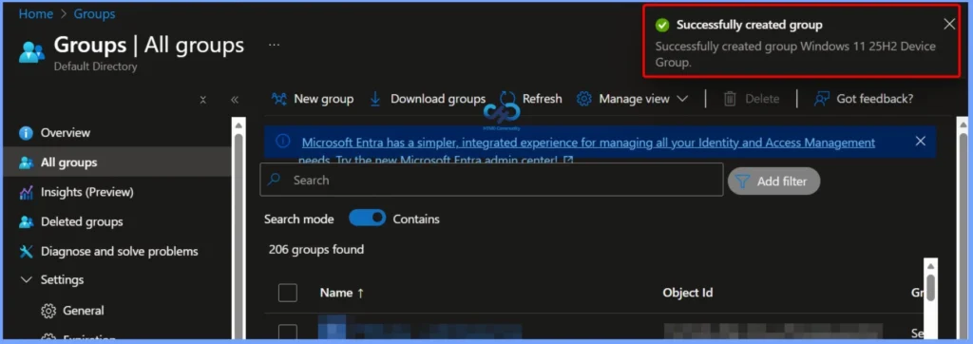Click the Diagnose wrench icon

[26, 252]
